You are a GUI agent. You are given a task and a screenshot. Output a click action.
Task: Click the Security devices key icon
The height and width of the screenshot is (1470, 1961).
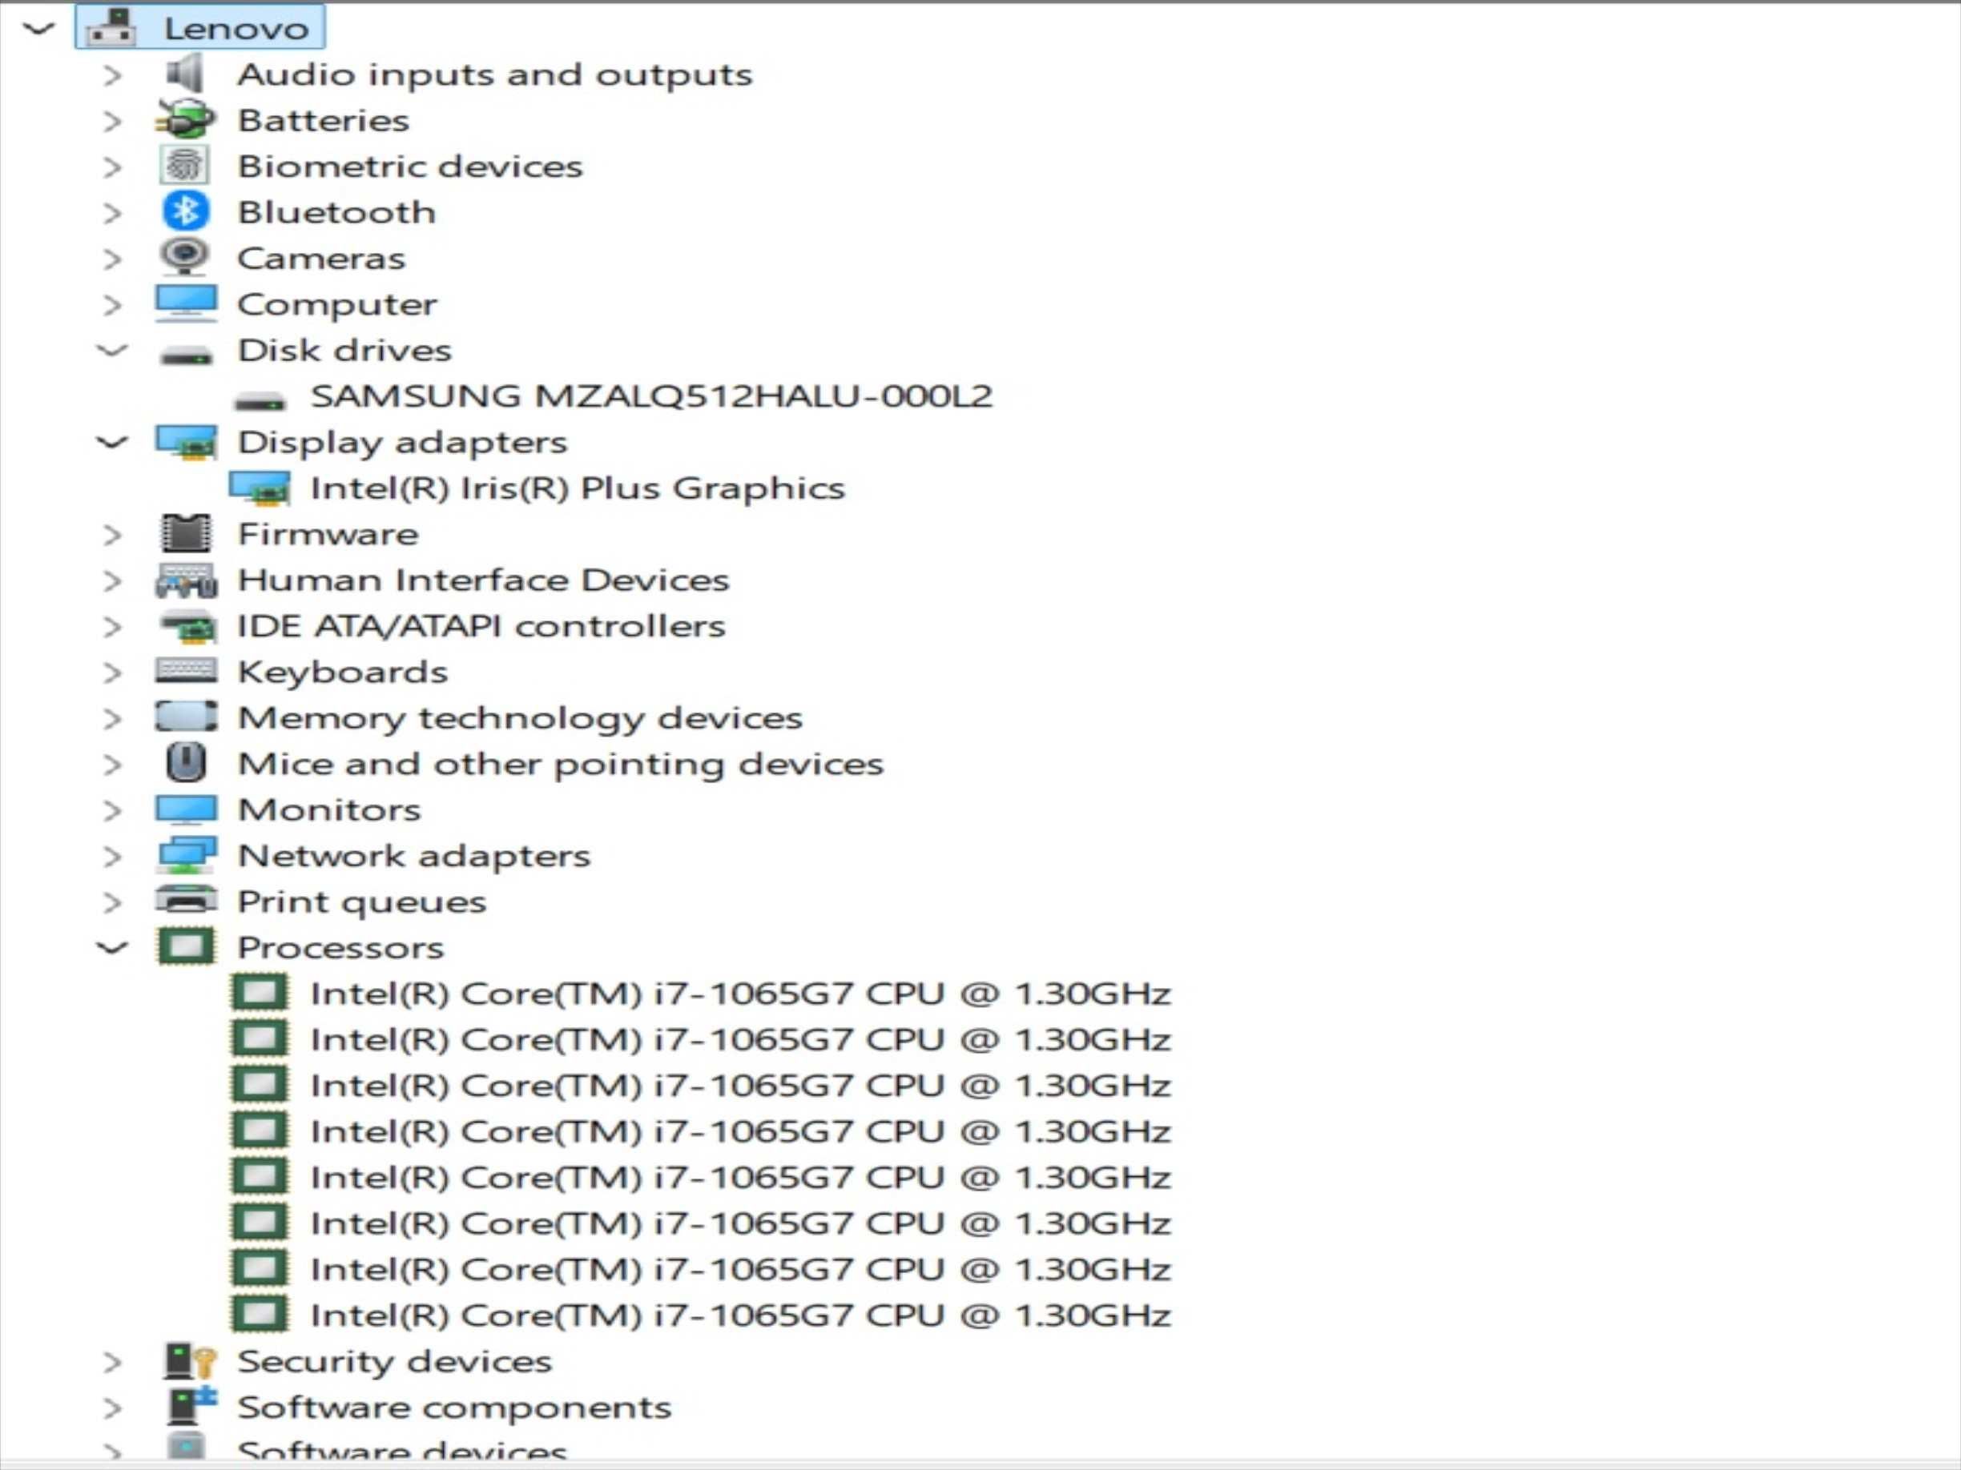tap(190, 1361)
